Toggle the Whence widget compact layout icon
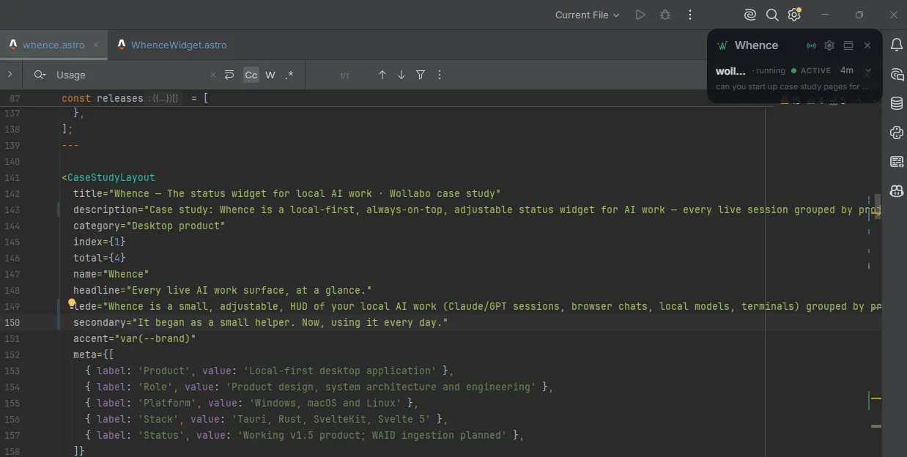The image size is (907, 457). click(x=848, y=45)
